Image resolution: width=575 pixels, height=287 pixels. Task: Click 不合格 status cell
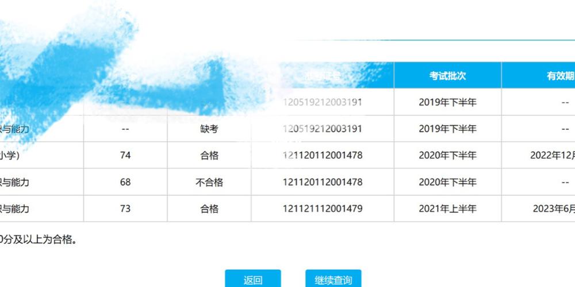point(209,182)
